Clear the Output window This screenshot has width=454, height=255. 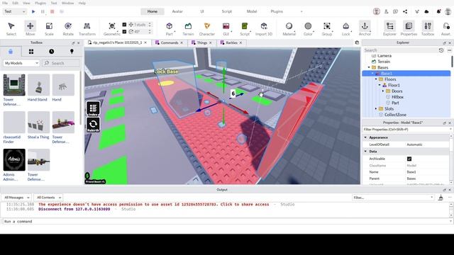coord(441,198)
